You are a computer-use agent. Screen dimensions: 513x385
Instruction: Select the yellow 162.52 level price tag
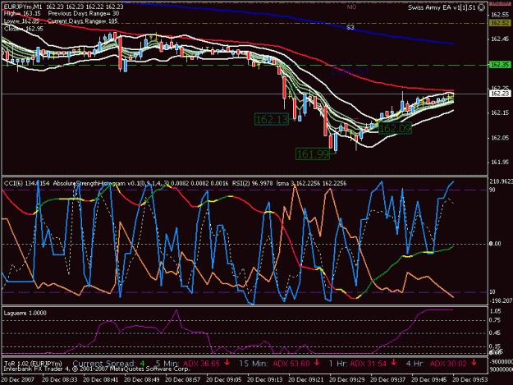point(500,23)
